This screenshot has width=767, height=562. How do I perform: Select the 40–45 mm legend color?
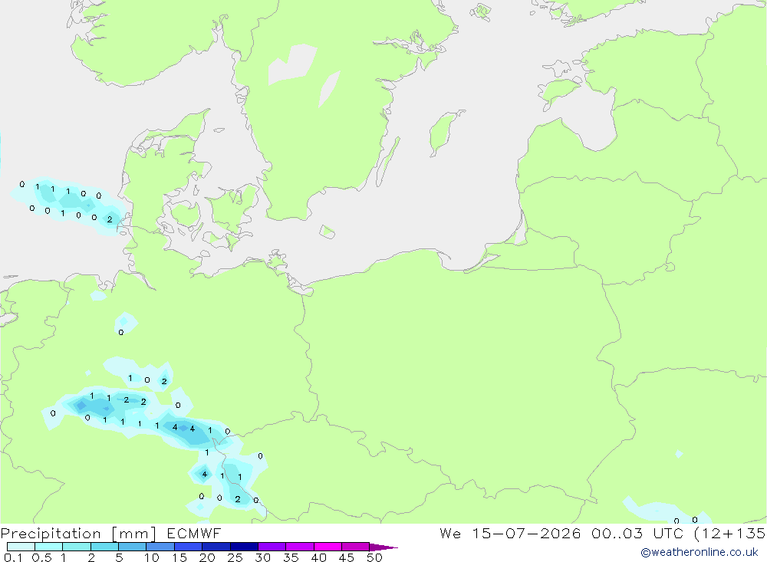(328, 547)
